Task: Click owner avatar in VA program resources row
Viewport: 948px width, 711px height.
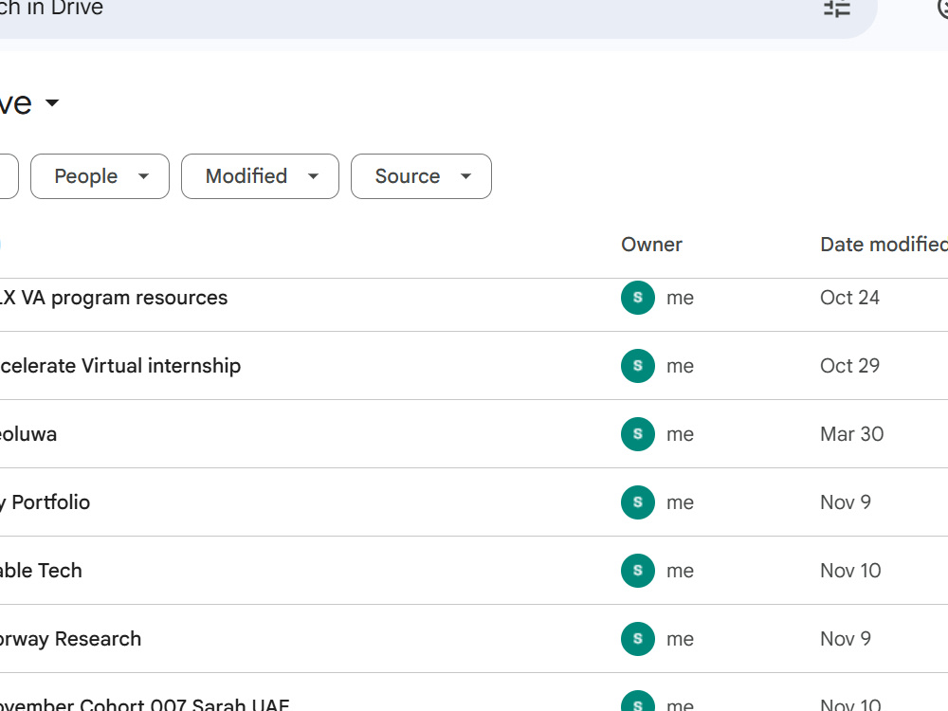Action: tap(638, 298)
